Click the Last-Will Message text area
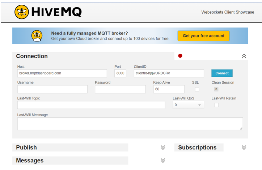Screen dimensions: 262x170 pyautogui.click(x=130, y=124)
